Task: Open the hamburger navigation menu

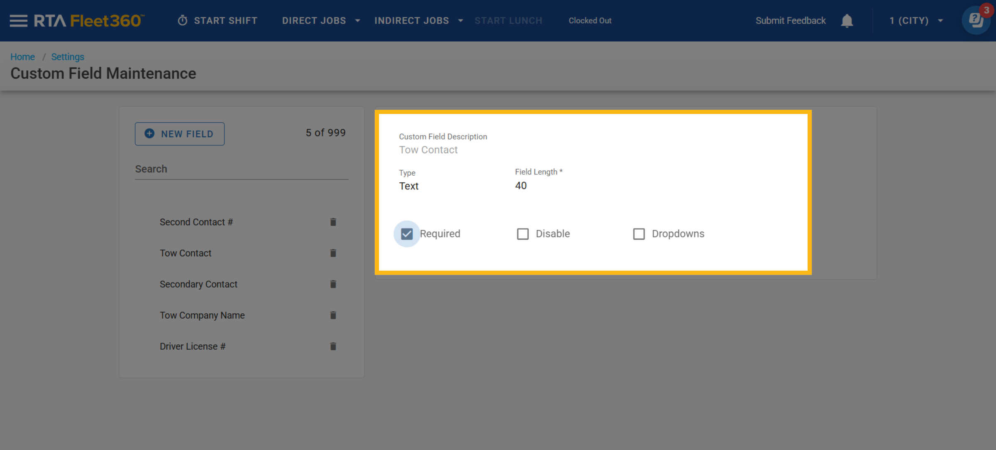Action: pos(18,21)
